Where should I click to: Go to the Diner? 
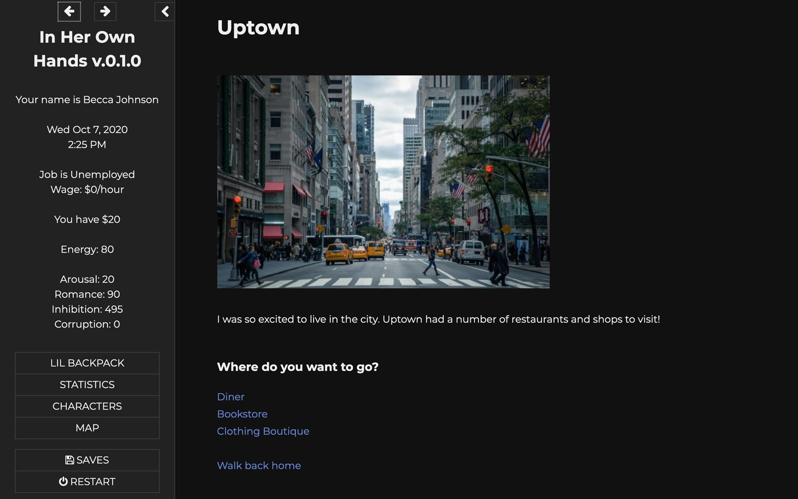[230, 397]
